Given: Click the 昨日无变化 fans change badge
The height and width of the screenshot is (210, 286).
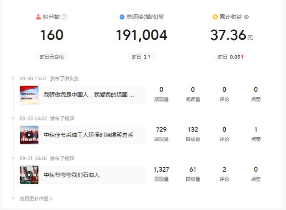Looking at the screenshot, I should [x=52, y=57].
